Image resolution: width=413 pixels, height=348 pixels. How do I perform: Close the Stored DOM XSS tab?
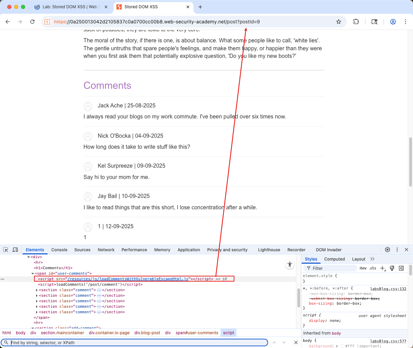click(188, 7)
